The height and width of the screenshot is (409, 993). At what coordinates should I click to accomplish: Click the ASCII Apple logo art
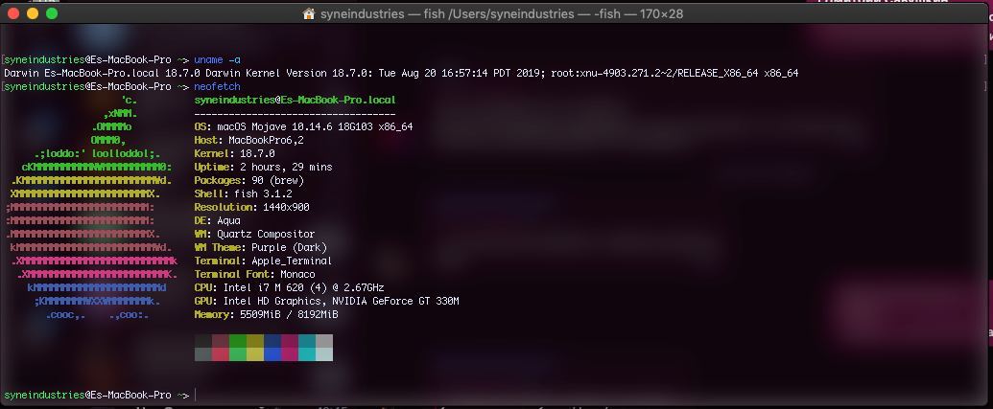coord(92,207)
